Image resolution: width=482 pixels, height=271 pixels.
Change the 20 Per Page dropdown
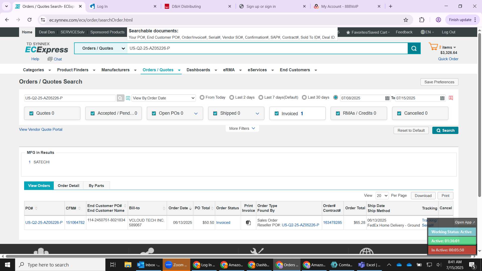coord(382,196)
